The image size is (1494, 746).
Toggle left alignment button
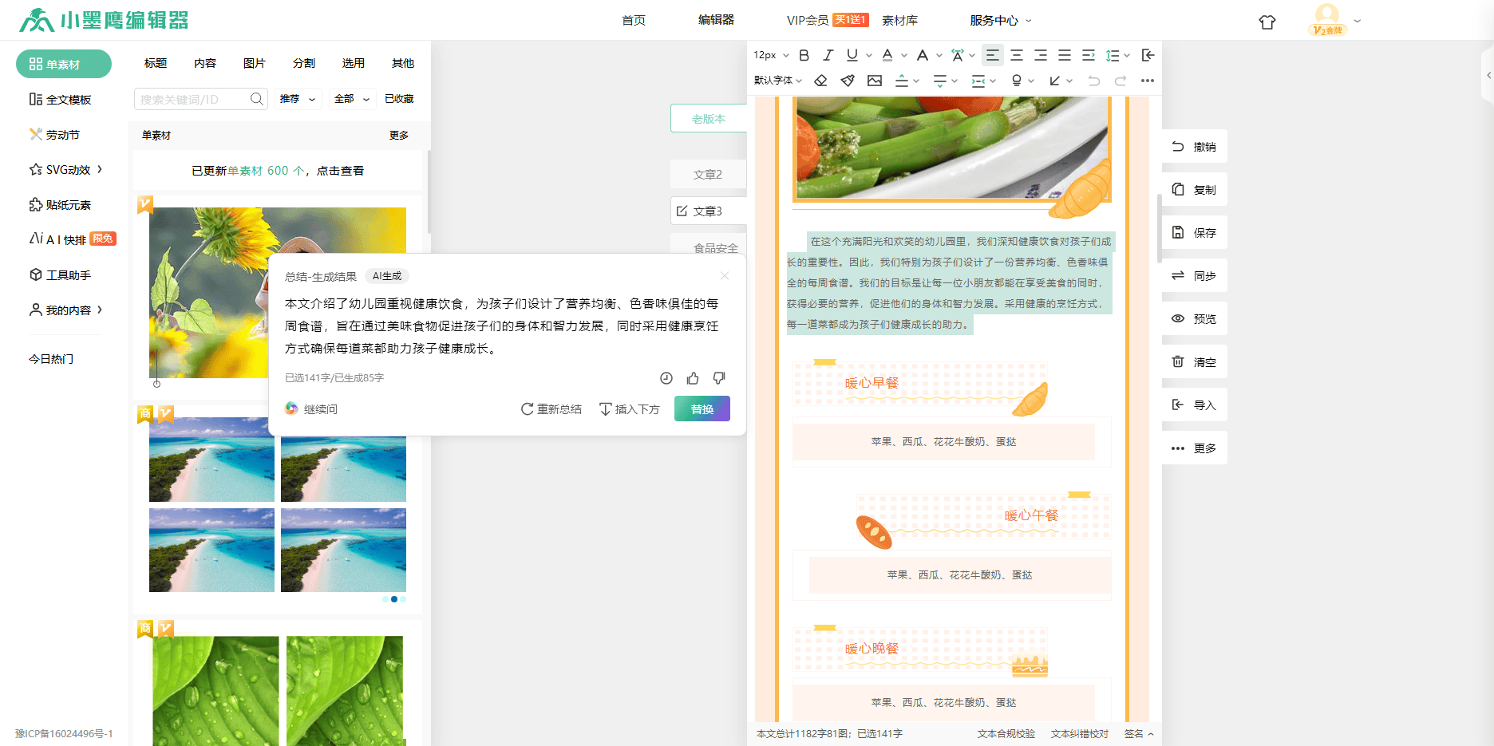click(x=992, y=55)
